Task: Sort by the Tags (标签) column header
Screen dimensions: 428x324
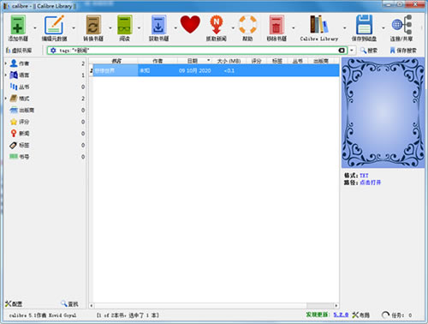Action: click(276, 61)
